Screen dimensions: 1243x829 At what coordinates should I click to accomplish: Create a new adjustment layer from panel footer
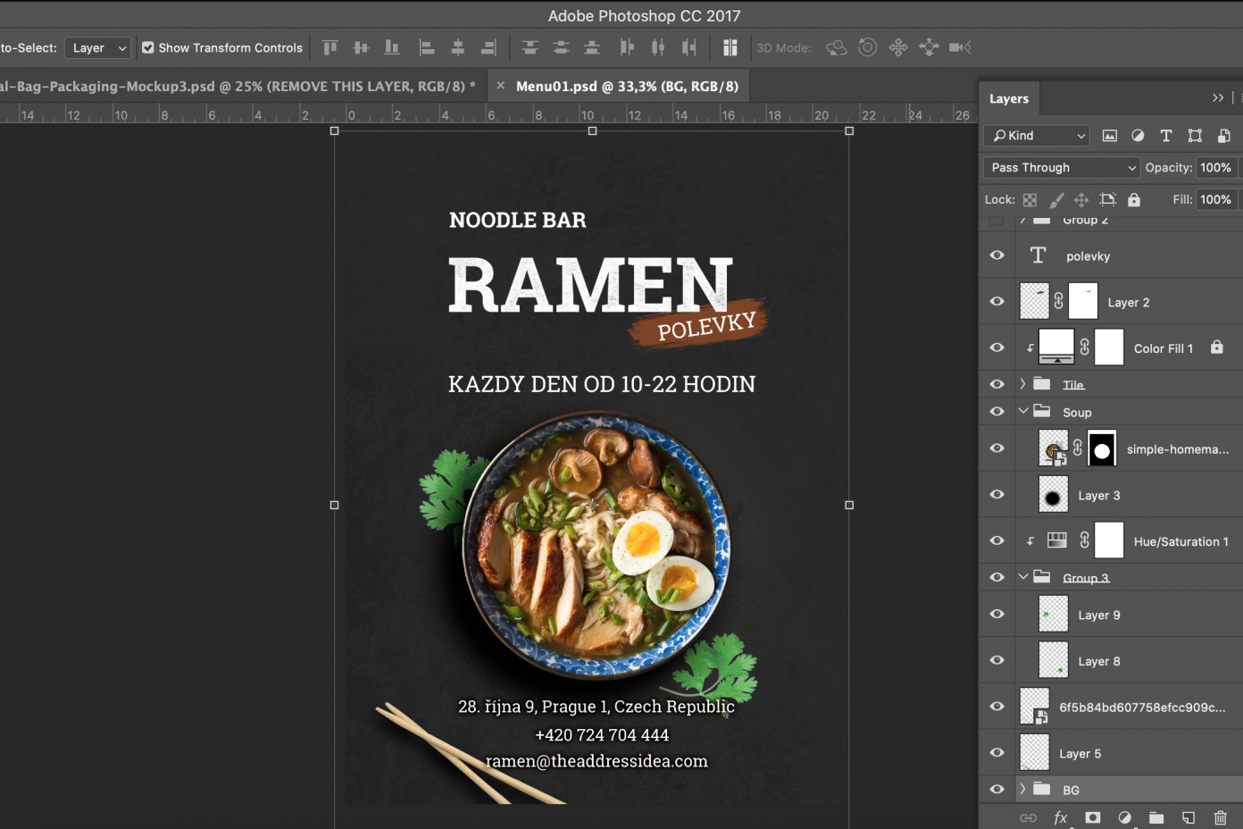coord(1124,817)
